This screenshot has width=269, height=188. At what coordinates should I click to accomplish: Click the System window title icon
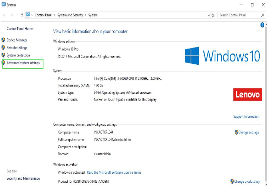pyautogui.click(x=4, y=5)
